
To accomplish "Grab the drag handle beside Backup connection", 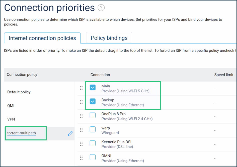I will [81, 102].
